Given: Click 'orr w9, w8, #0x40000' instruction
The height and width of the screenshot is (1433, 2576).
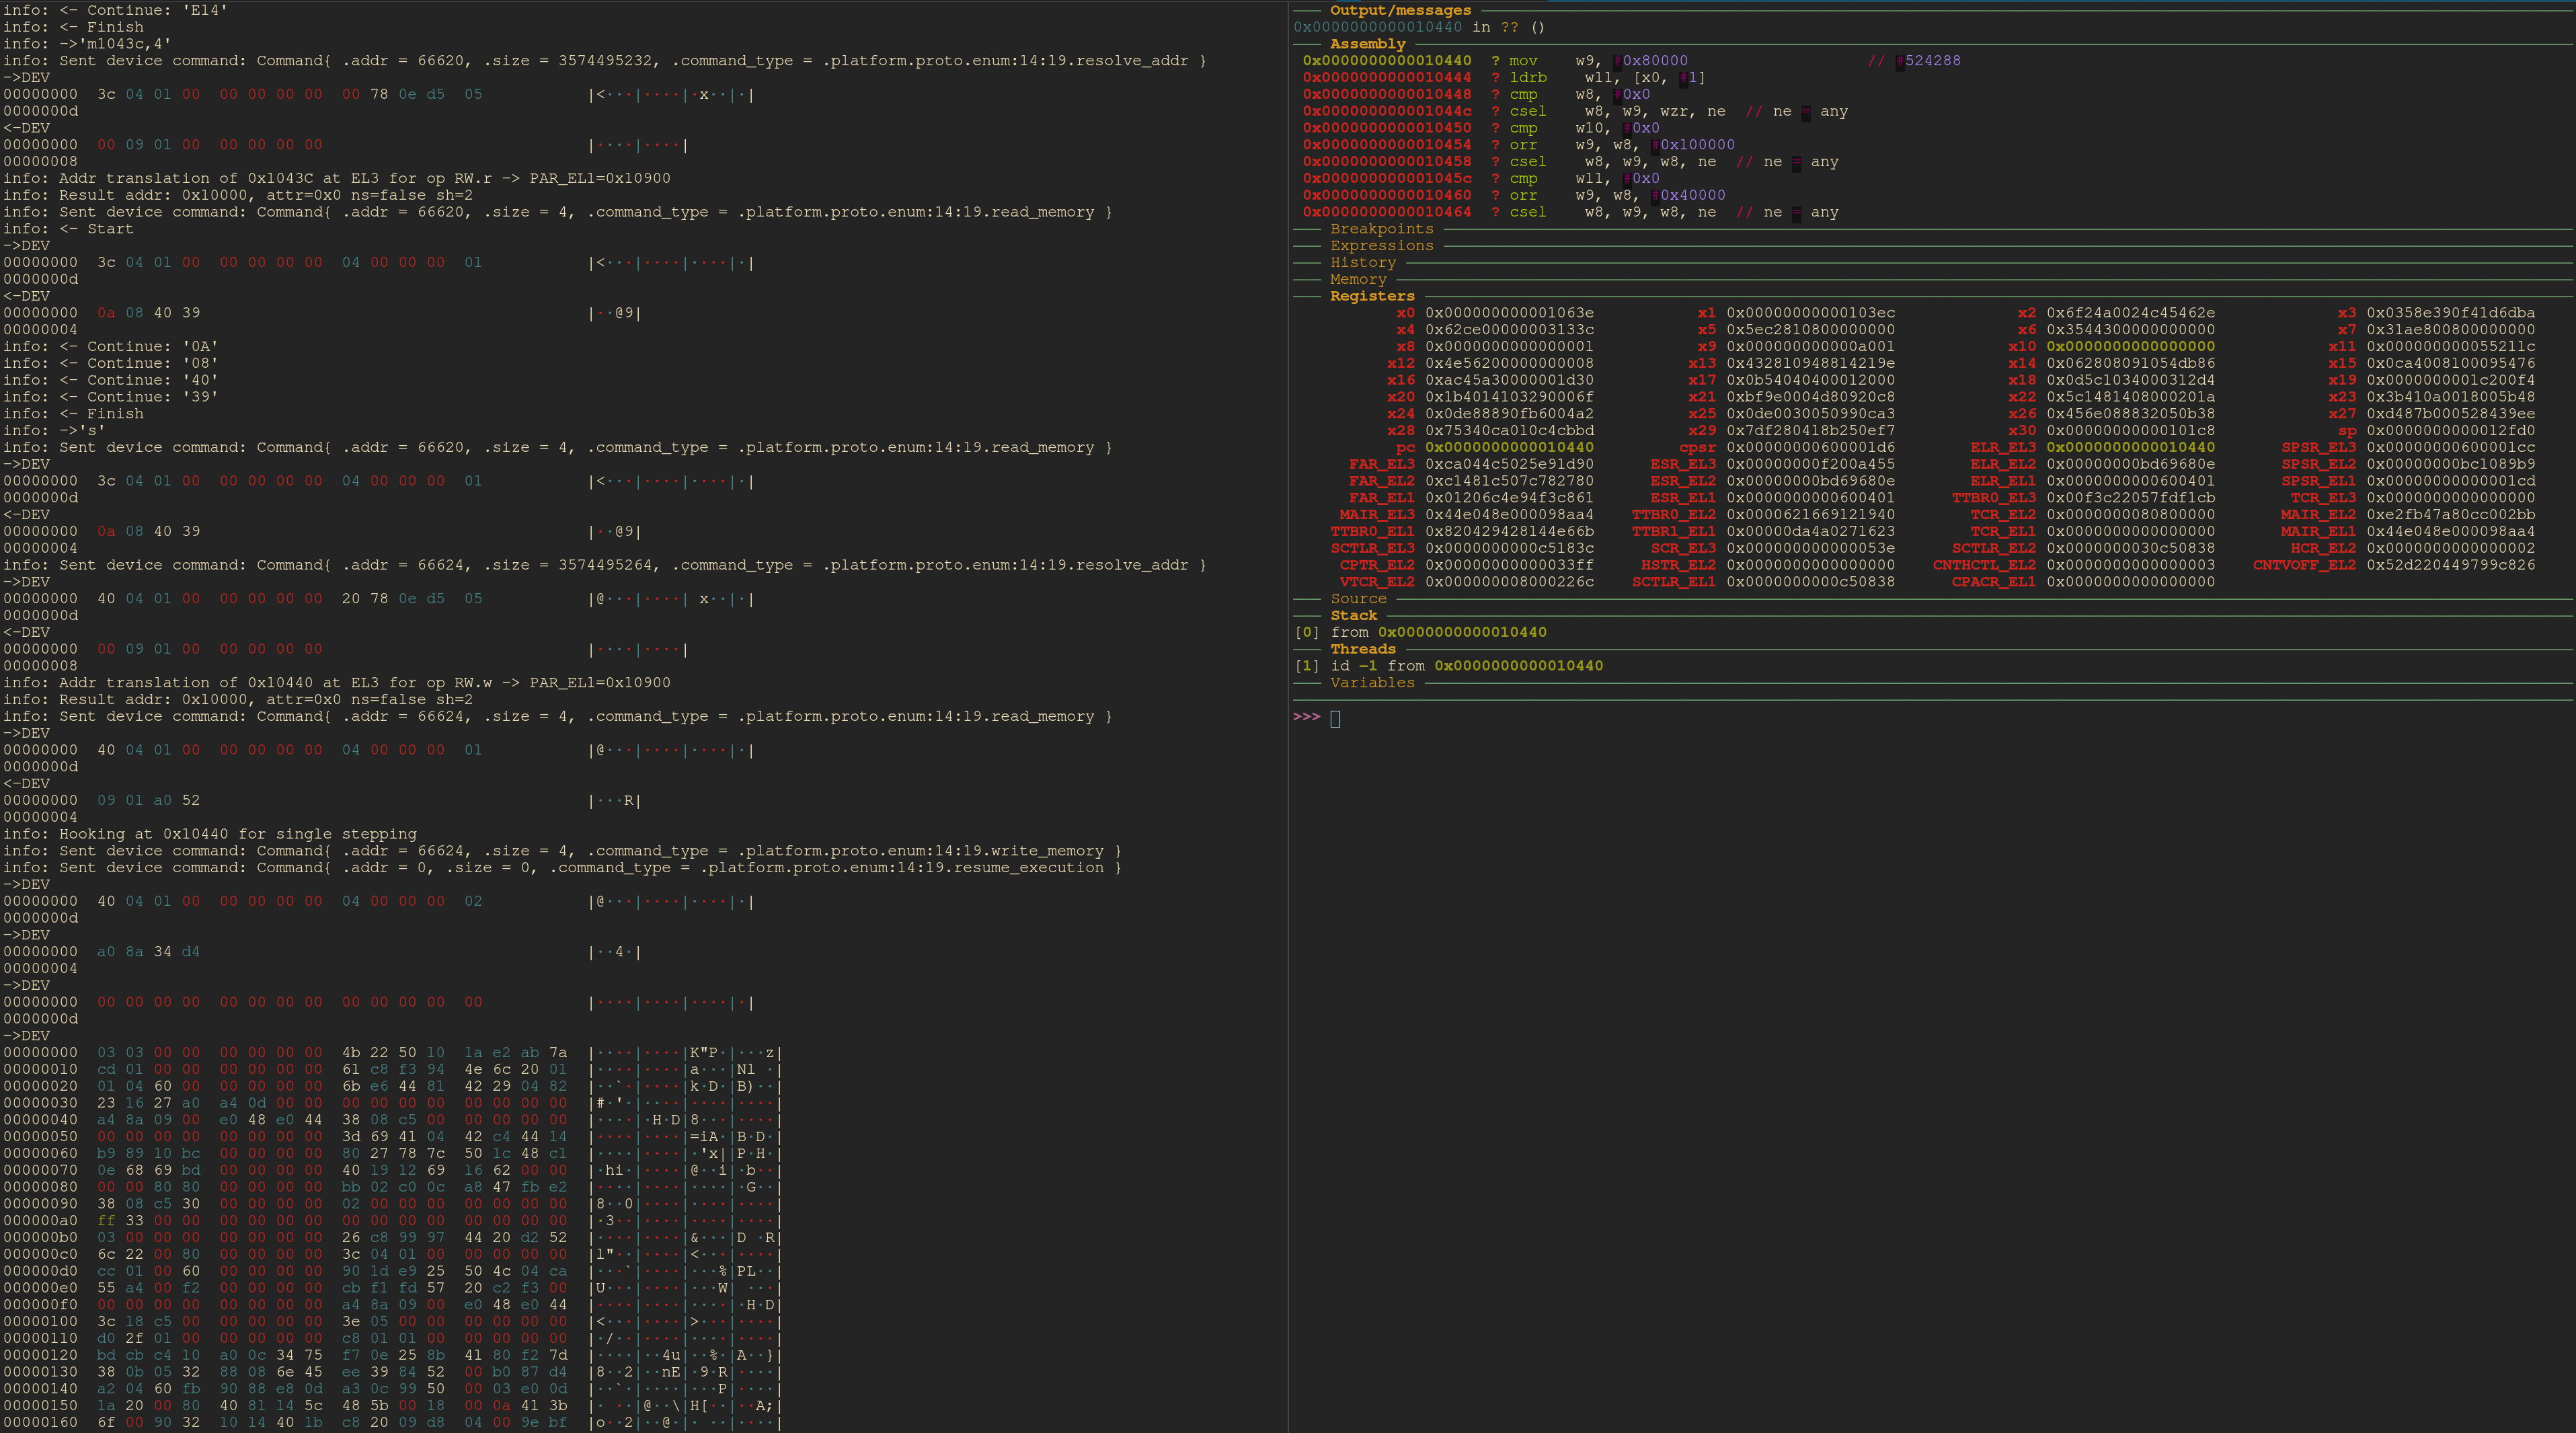Looking at the screenshot, I should pos(1617,196).
